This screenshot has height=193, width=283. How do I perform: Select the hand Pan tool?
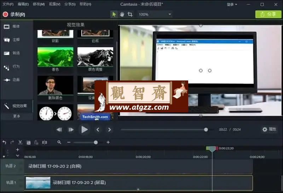(x=122, y=14)
